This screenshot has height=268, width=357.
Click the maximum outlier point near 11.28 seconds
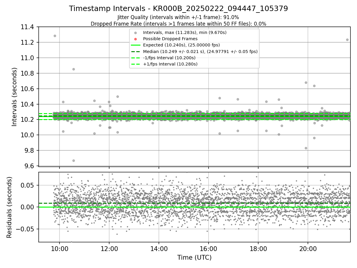click(55, 36)
